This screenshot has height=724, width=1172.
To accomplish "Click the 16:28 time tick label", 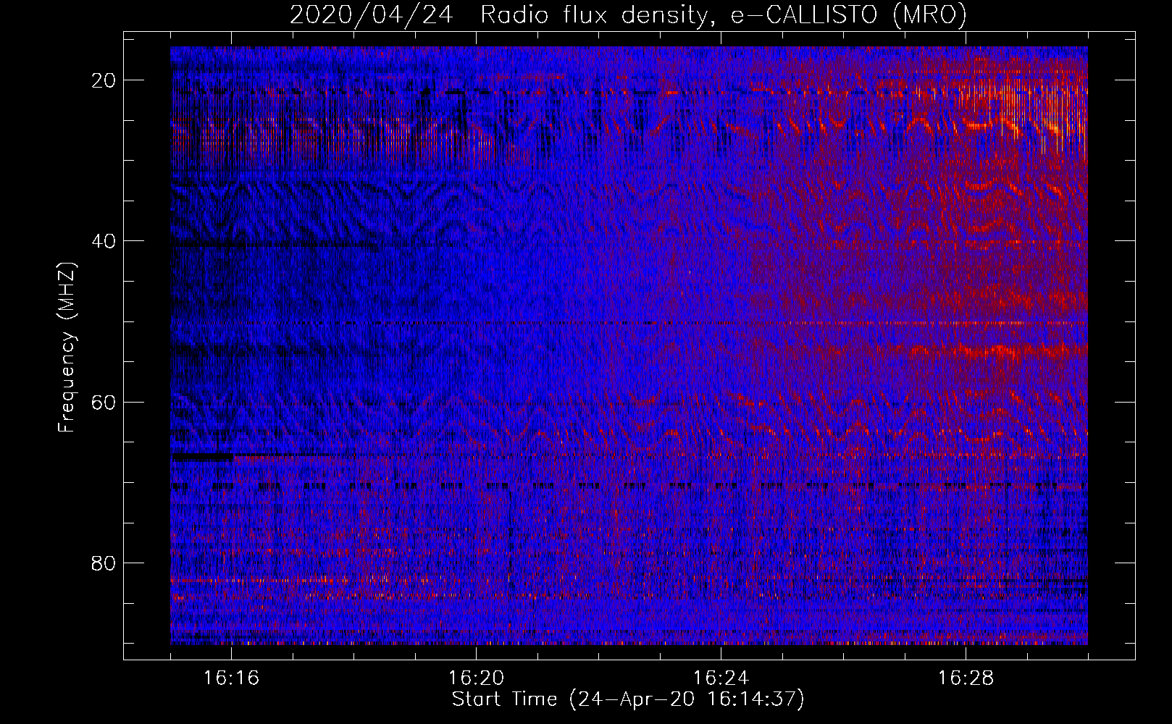I will [x=966, y=678].
